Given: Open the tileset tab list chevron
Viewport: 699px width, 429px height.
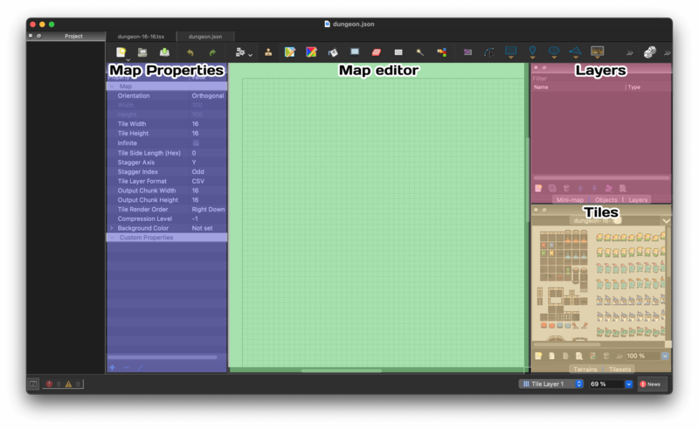Looking at the screenshot, I should coord(666,221).
